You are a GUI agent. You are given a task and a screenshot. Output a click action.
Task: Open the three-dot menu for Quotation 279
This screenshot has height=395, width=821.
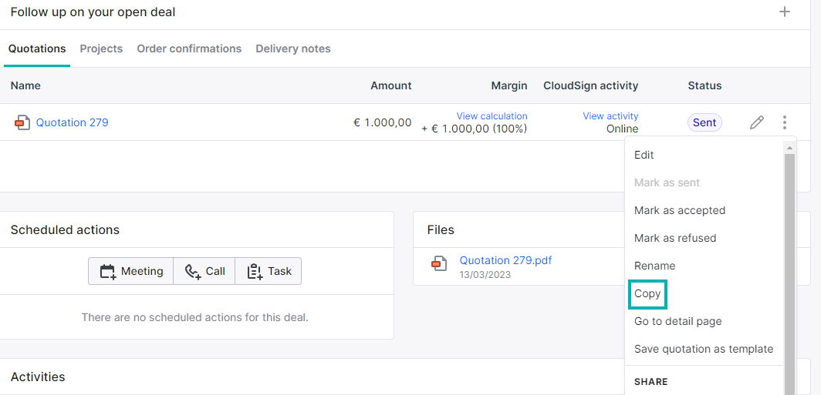pos(784,122)
